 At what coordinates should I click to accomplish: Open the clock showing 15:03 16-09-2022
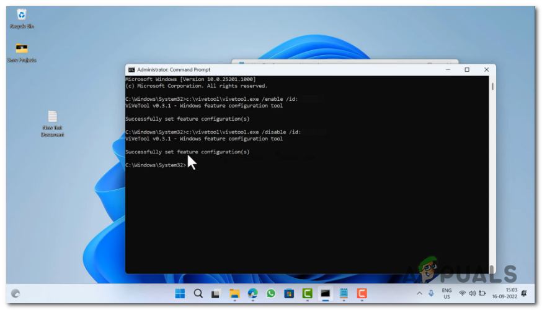[x=505, y=293]
